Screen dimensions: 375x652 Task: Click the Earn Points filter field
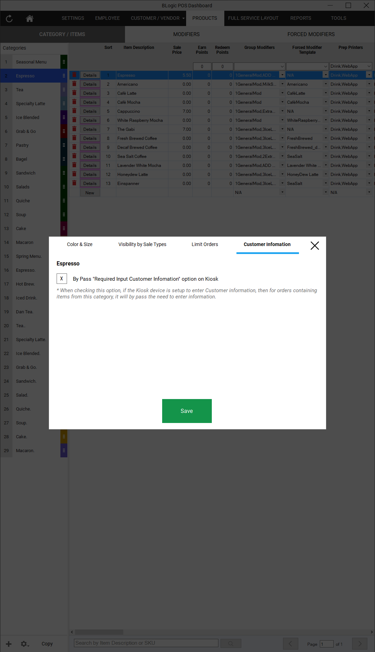202,66
